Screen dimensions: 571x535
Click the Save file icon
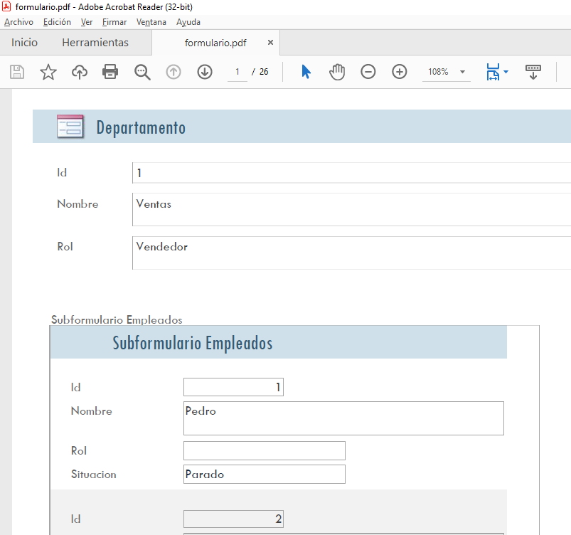pyautogui.click(x=16, y=72)
